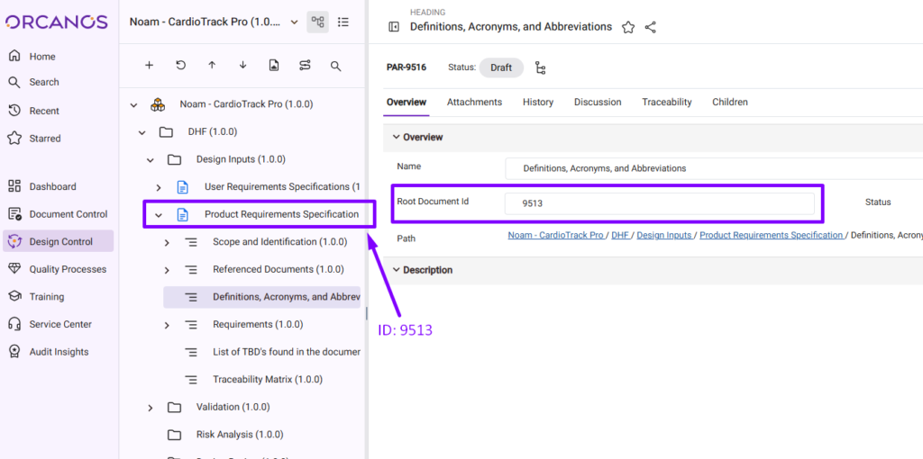Open the hierarchy icon next to Draft status
923x459 pixels.
click(x=541, y=67)
